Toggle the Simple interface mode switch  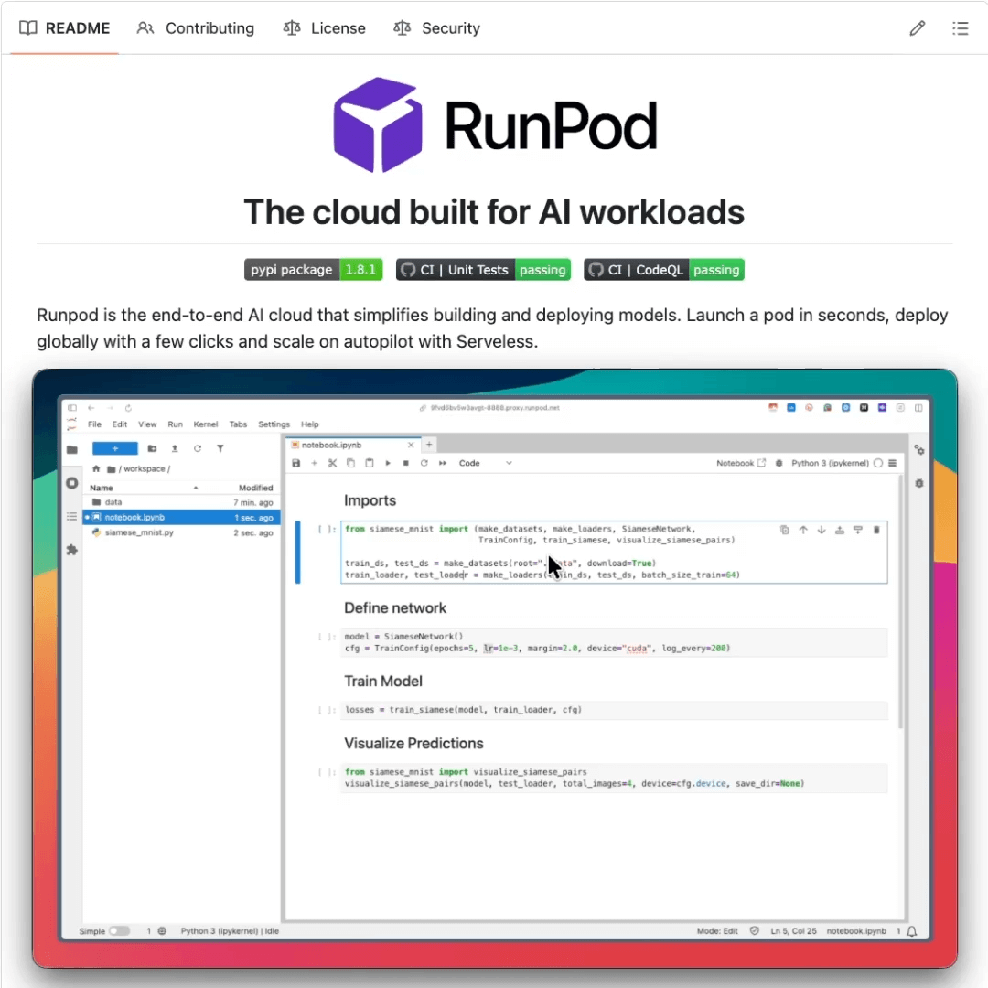click(118, 930)
